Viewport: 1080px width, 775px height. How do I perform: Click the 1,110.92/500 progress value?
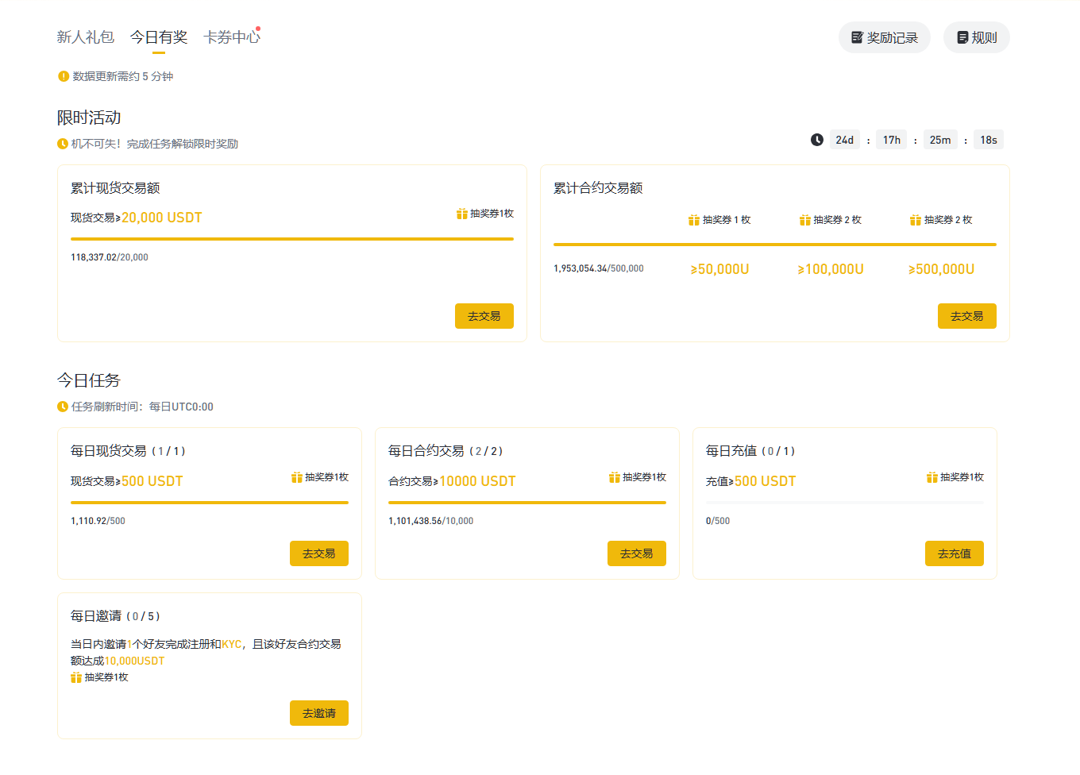pyautogui.click(x=98, y=521)
